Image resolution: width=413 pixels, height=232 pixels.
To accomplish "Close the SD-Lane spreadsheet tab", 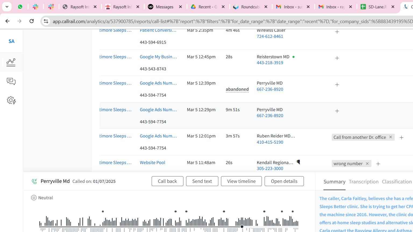I will coord(393,7).
